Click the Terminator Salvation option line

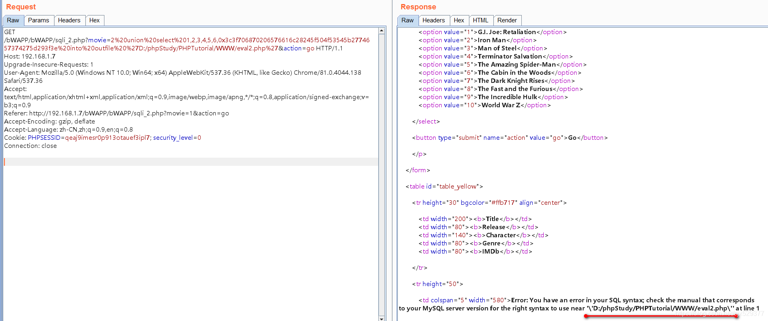point(496,56)
